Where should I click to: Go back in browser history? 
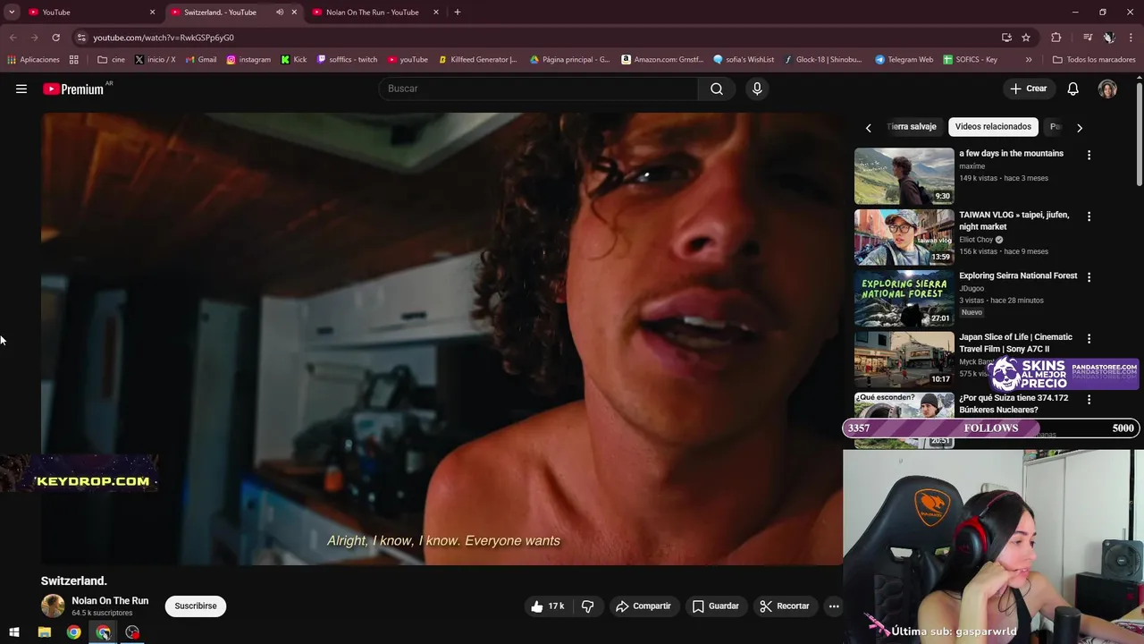click(x=13, y=38)
